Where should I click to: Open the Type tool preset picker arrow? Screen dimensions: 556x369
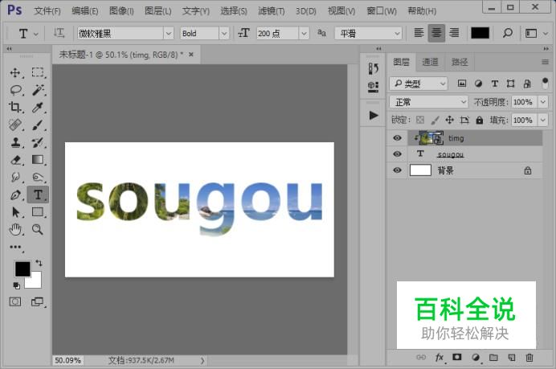click(36, 34)
